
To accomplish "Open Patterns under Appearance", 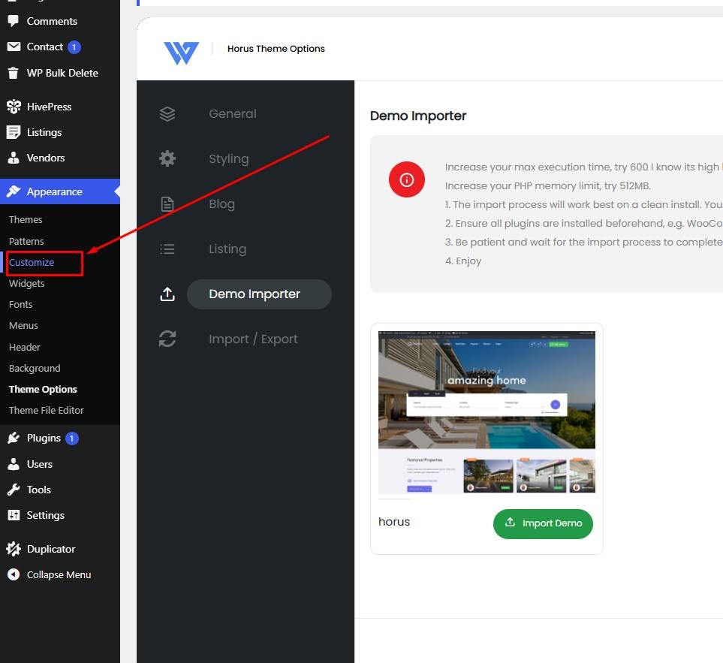I will pyautogui.click(x=26, y=241).
